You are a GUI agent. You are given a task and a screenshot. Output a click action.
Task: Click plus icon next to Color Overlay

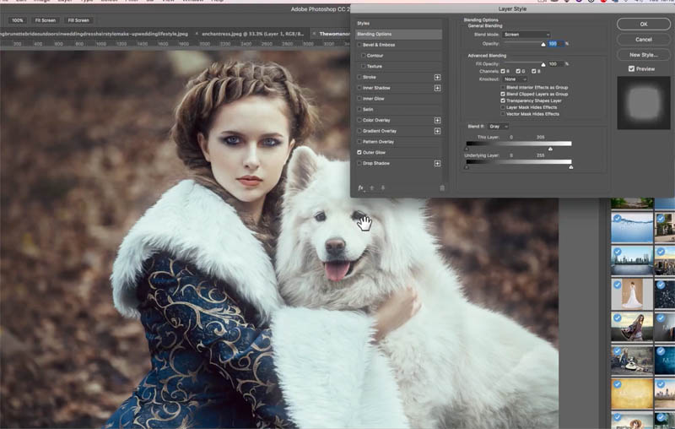click(x=437, y=120)
